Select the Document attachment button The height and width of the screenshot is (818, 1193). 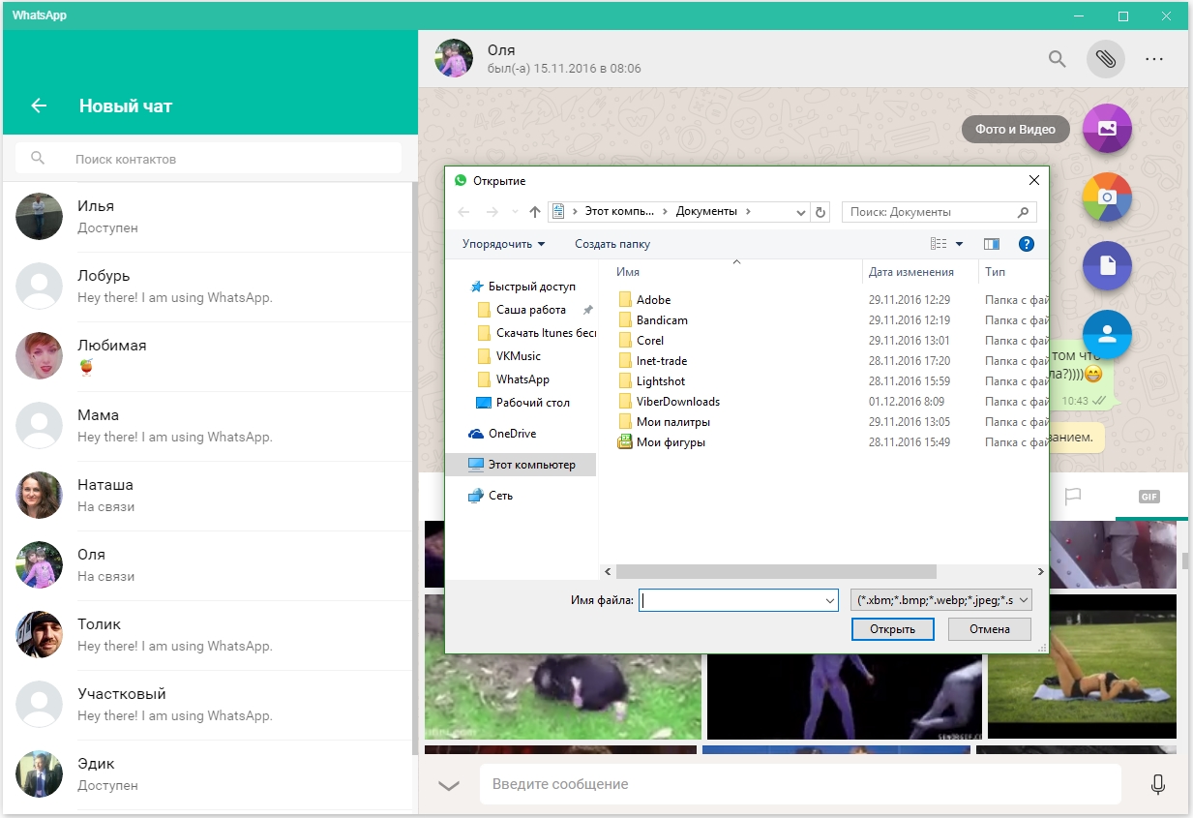tap(1107, 266)
